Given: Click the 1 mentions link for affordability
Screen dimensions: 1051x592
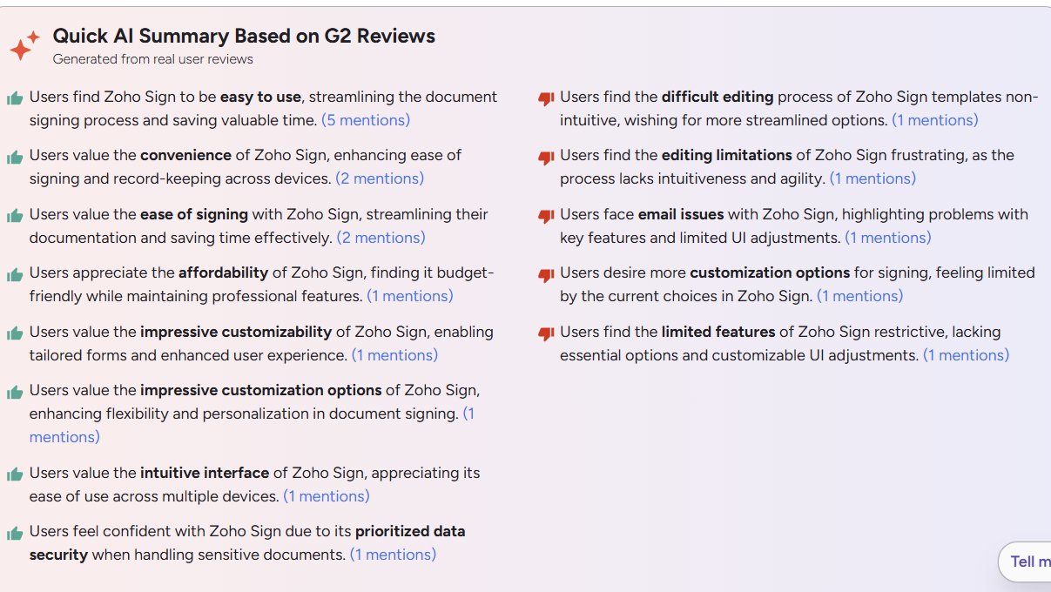Looking at the screenshot, I should pyautogui.click(x=410, y=296).
